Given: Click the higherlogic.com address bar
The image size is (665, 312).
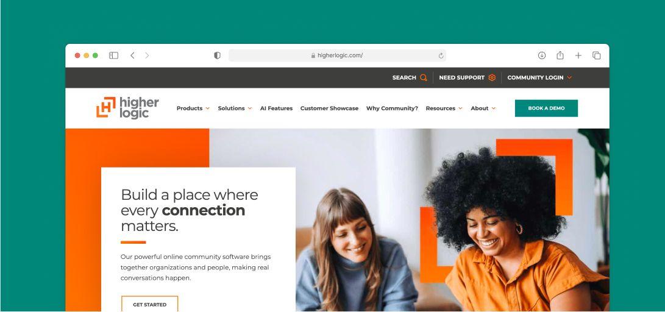Looking at the screenshot, I should (337, 55).
